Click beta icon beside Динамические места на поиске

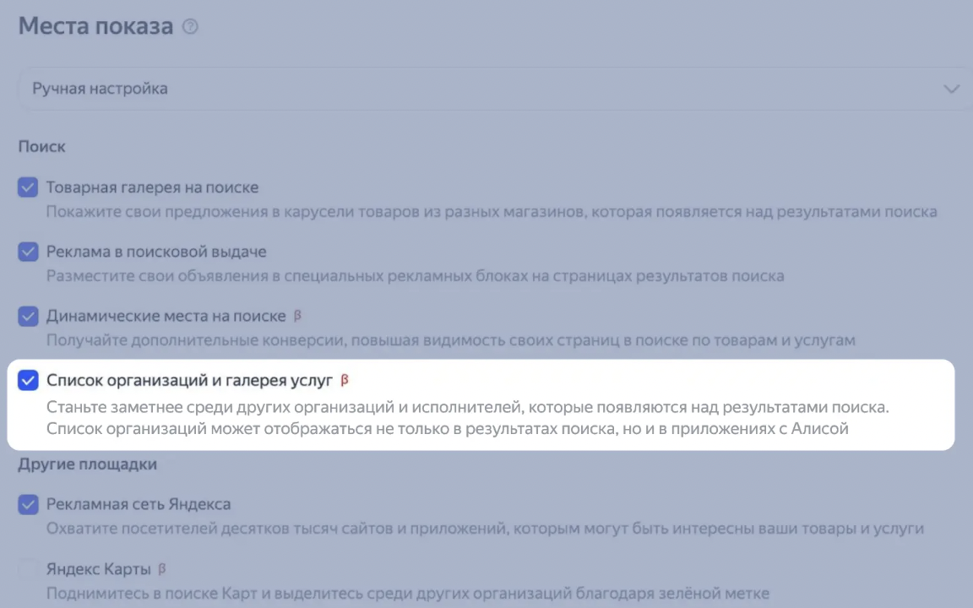click(298, 316)
